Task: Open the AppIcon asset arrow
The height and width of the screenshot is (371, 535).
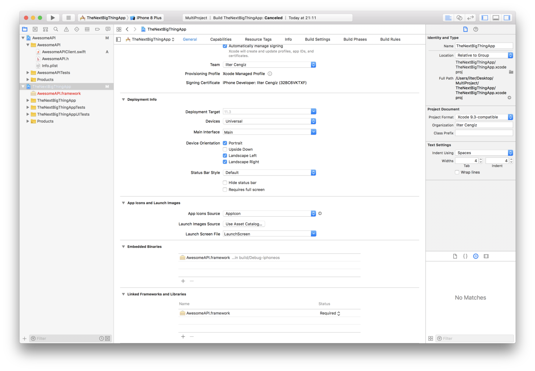Action: pyautogui.click(x=320, y=213)
